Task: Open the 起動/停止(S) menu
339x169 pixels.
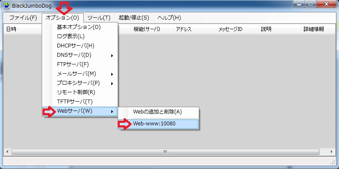Action: point(134,18)
